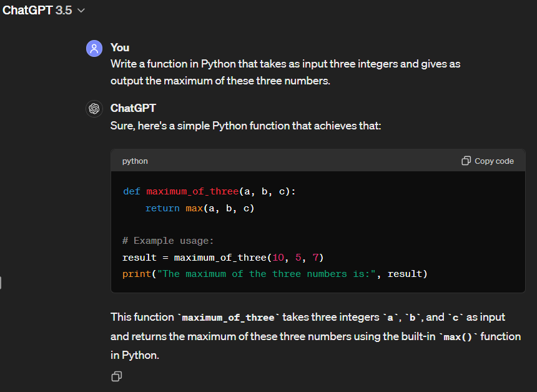Click the ChatGPT logo avatar icon
Image resolution: width=537 pixels, height=392 pixels.
pyautogui.click(x=94, y=109)
